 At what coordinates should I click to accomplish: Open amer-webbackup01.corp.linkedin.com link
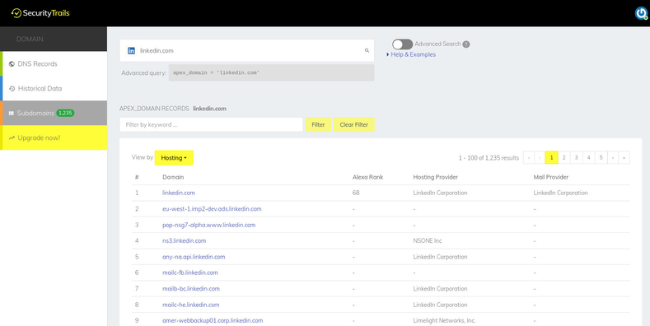point(213,320)
